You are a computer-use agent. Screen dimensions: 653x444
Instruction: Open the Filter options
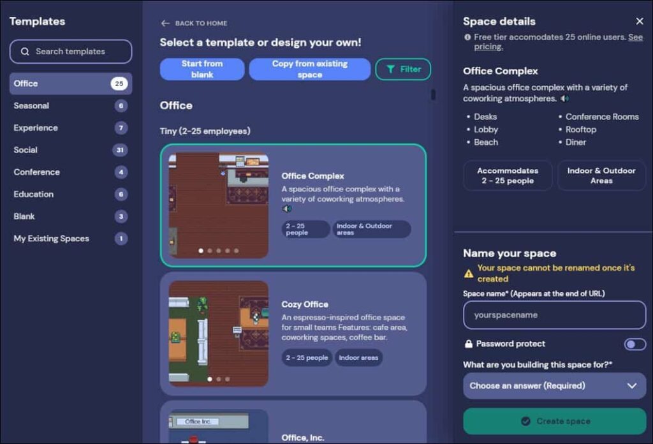pos(403,69)
